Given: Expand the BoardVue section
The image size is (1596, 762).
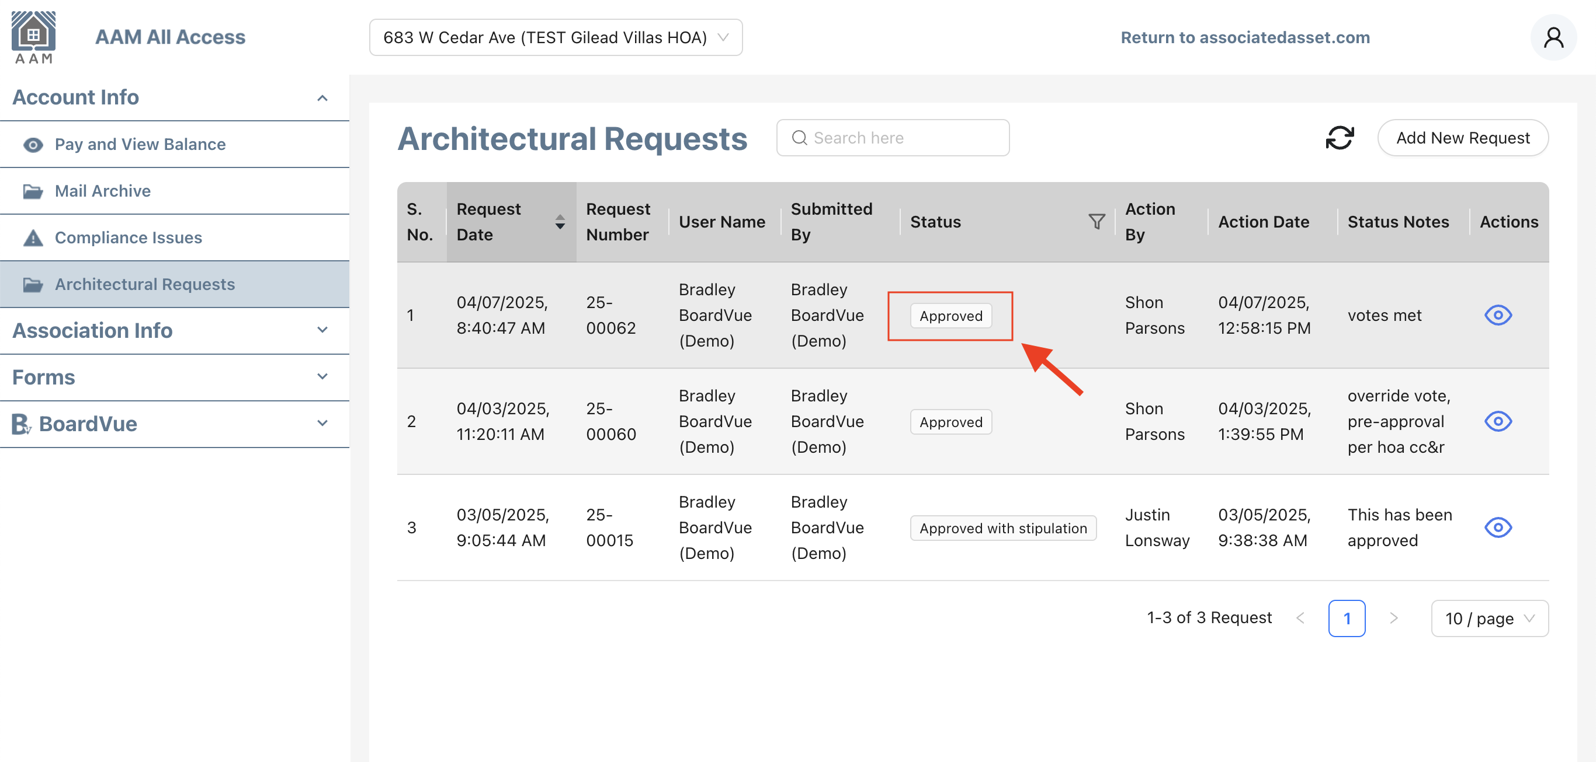Looking at the screenshot, I should tap(322, 424).
